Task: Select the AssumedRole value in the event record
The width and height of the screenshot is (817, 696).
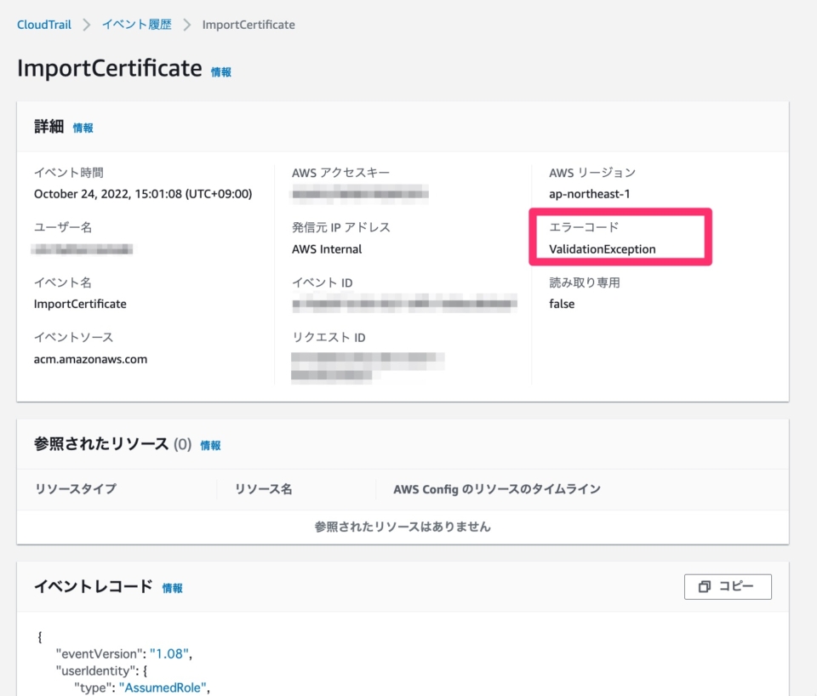Action: click(x=163, y=687)
